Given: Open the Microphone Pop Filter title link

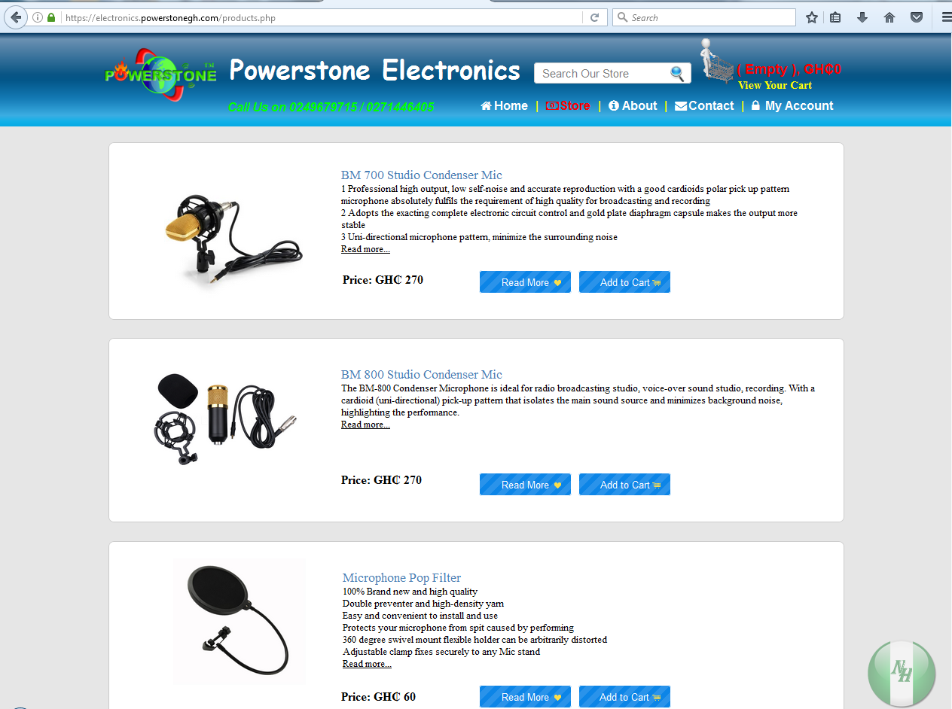Looking at the screenshot, I should pyautogui.click(x=401, y=578).
